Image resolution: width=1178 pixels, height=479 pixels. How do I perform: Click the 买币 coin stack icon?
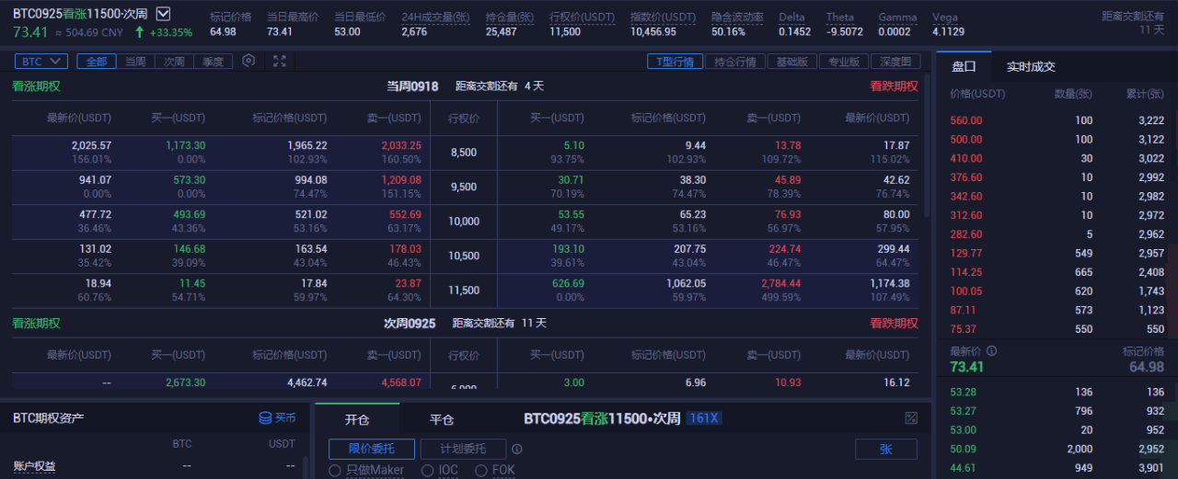265,418
